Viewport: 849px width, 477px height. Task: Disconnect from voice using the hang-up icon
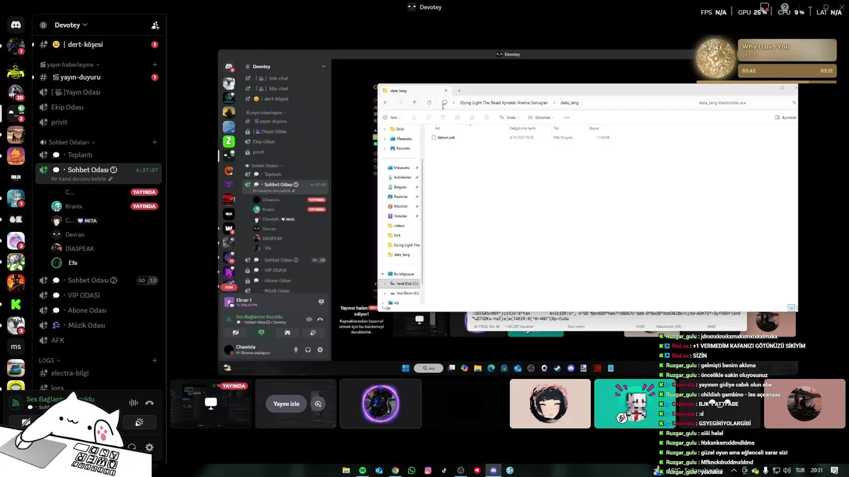[x=149, y=403]
